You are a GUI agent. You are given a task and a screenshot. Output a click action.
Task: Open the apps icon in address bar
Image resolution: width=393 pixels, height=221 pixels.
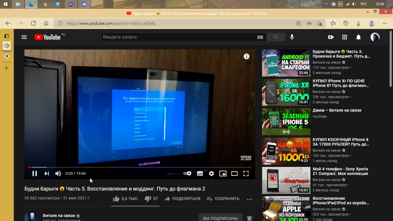tap(298, 23)
